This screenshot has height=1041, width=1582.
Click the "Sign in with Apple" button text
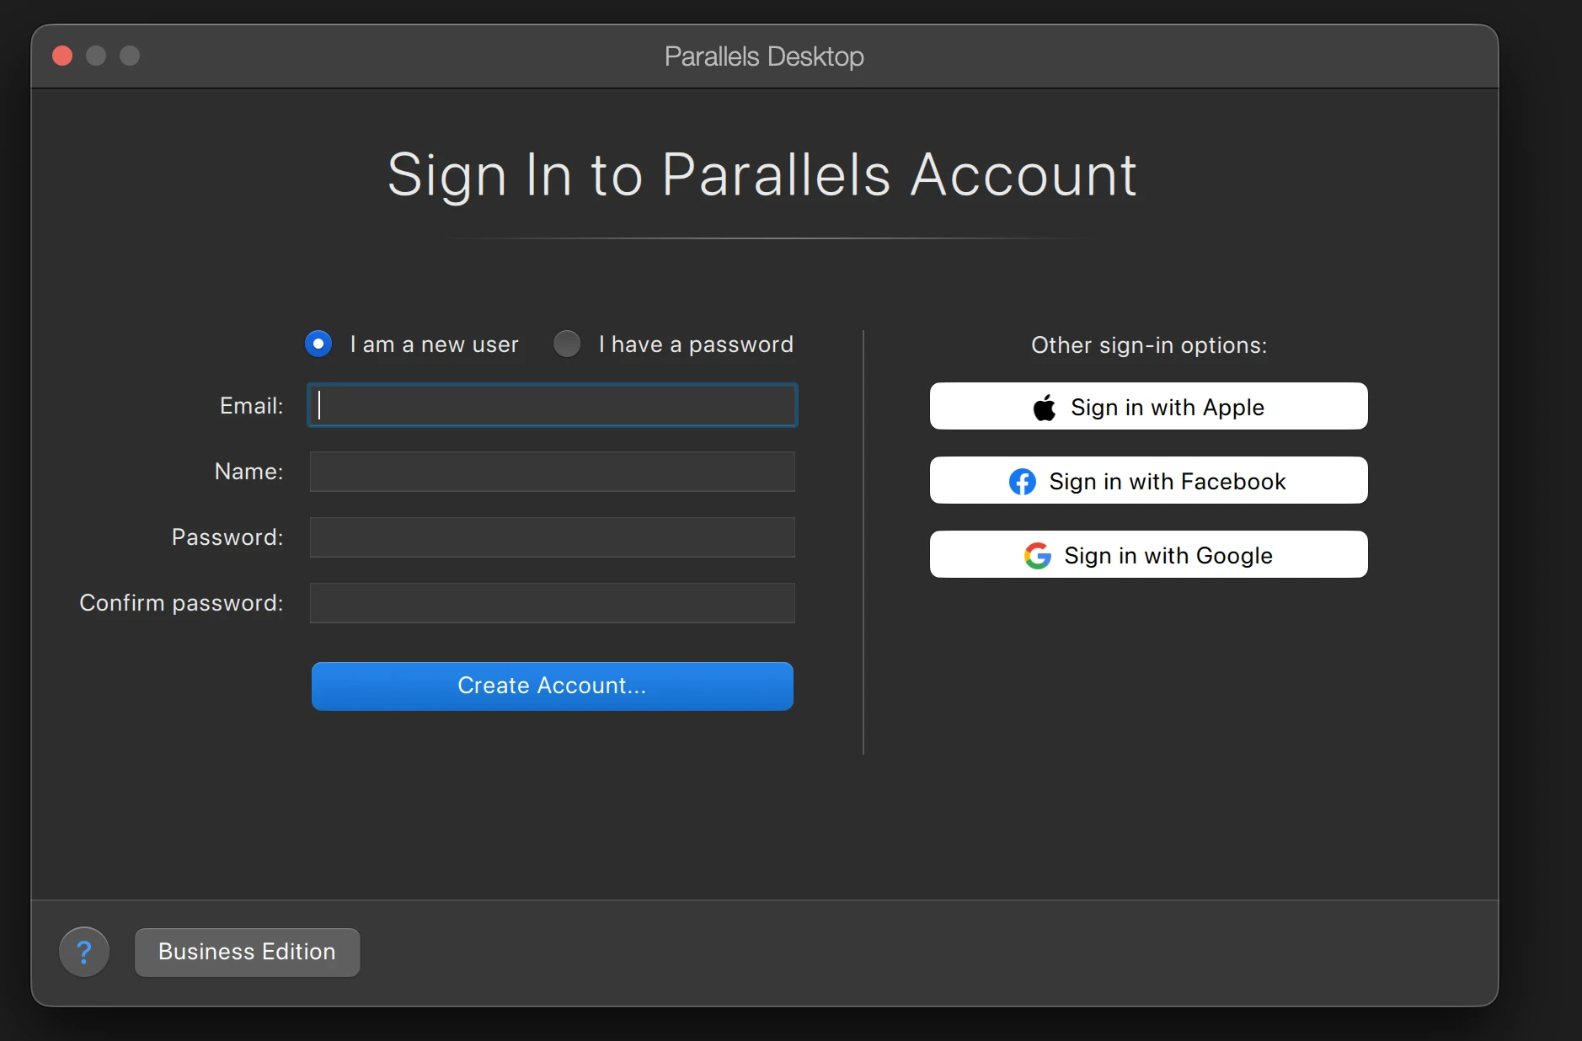(1168, 408)
